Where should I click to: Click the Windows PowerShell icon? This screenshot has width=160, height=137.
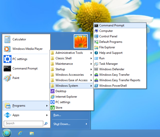(96, 86)
